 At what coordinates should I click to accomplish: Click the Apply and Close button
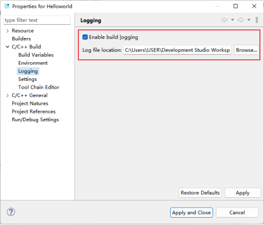[x=191, y=212]
